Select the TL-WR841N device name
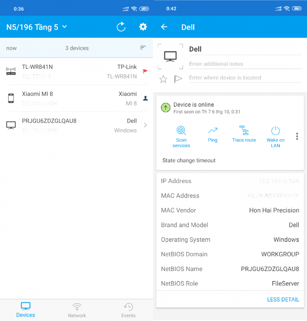The width and height of the screenshot is (307, 321). (37, 67)
